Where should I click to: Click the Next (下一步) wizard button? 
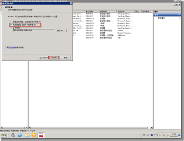tap(54, 57)
